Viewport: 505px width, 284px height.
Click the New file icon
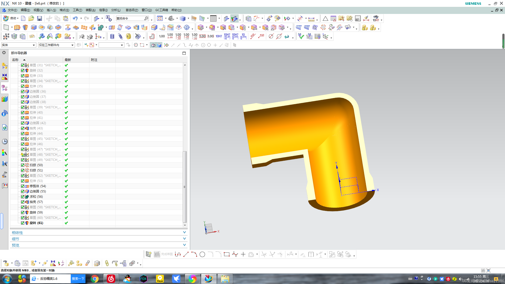(23, 18)
